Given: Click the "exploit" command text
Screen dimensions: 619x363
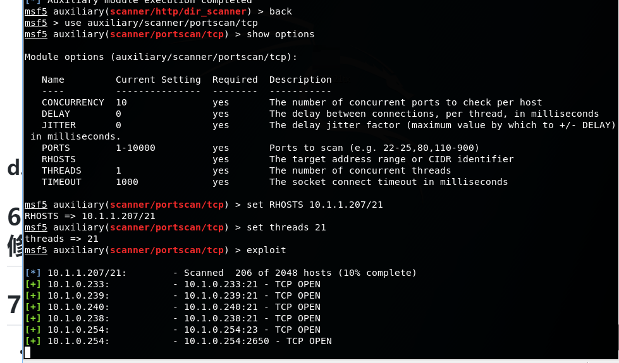Looking at the screenshot, I should point(266,250).
